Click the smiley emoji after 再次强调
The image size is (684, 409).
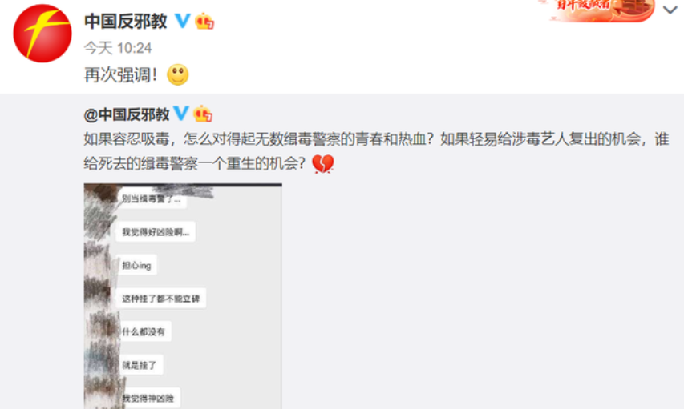pos(178,74)
